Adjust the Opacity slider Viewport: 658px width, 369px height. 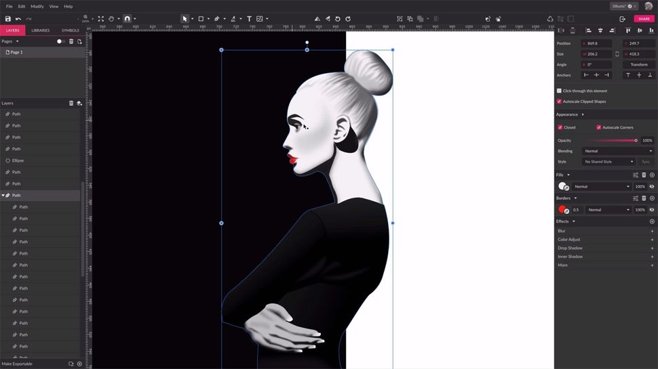click(613, 141)
